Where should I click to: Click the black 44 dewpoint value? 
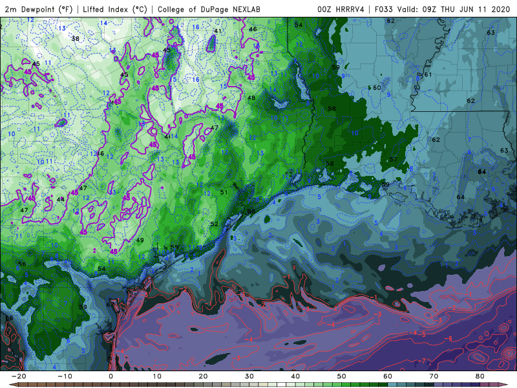pyautogui.click(x=61, y=200)
